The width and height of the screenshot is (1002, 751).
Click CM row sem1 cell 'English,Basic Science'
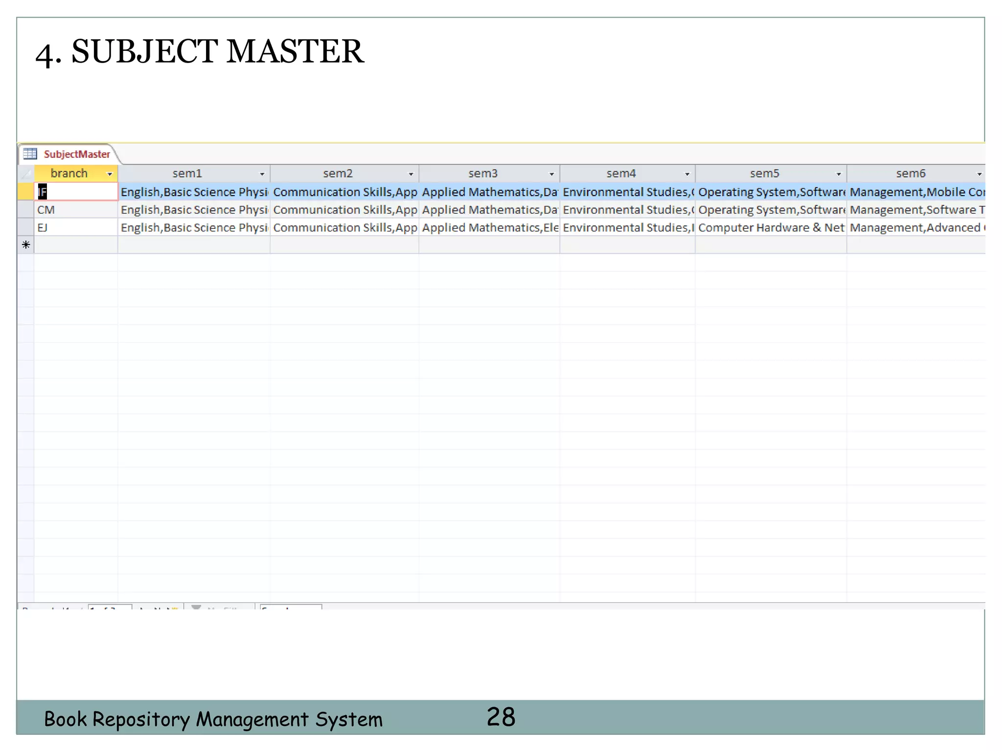194,210
